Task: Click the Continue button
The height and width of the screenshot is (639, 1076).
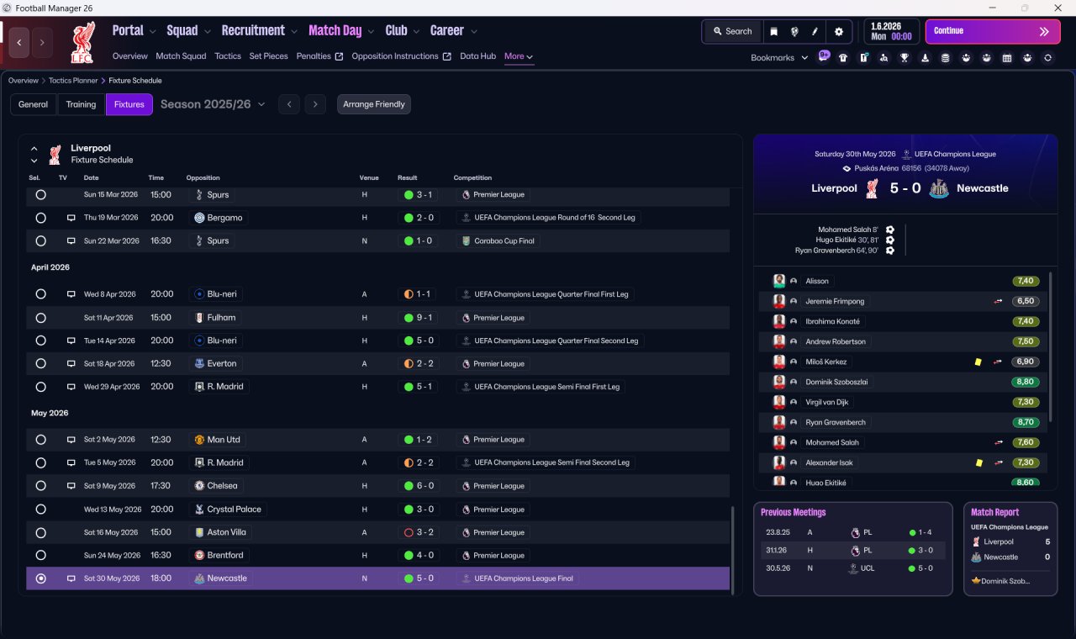Action: coord(993,31)
